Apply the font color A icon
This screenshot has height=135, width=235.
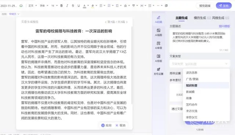(x=84, y=6)
